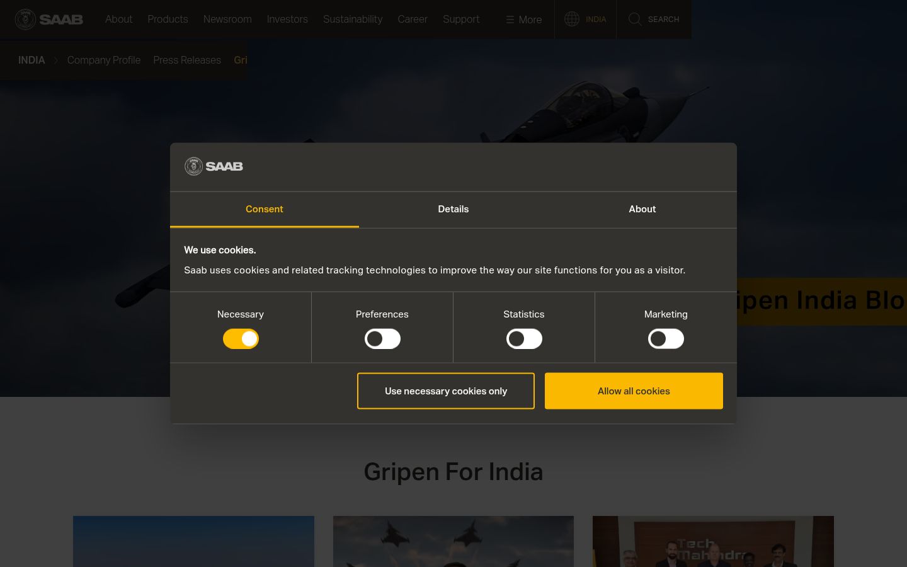The image size is (907, 567).
Task: Toggle the Necessary cookies switch
Action: tap(241, 339)
